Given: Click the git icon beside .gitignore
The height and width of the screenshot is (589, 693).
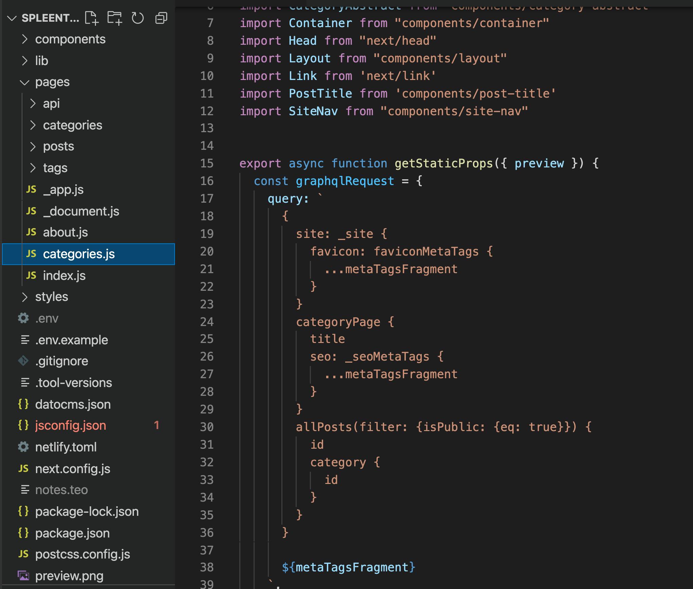Looking at the screenshot, I should coord(23,361).
